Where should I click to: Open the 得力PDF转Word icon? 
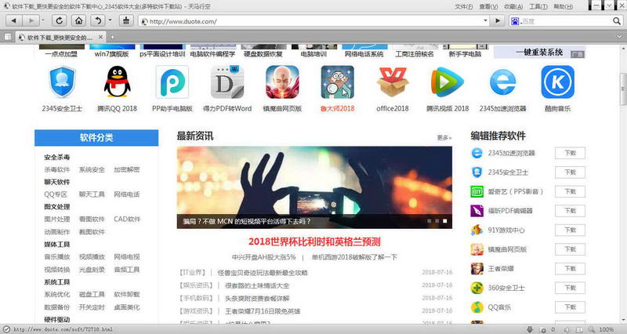click(x=227, y=82)
